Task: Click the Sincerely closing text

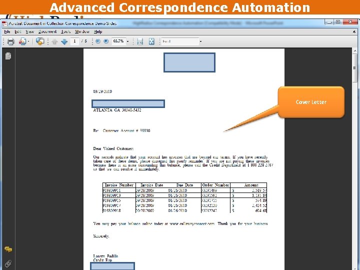Action: (101, 236)
